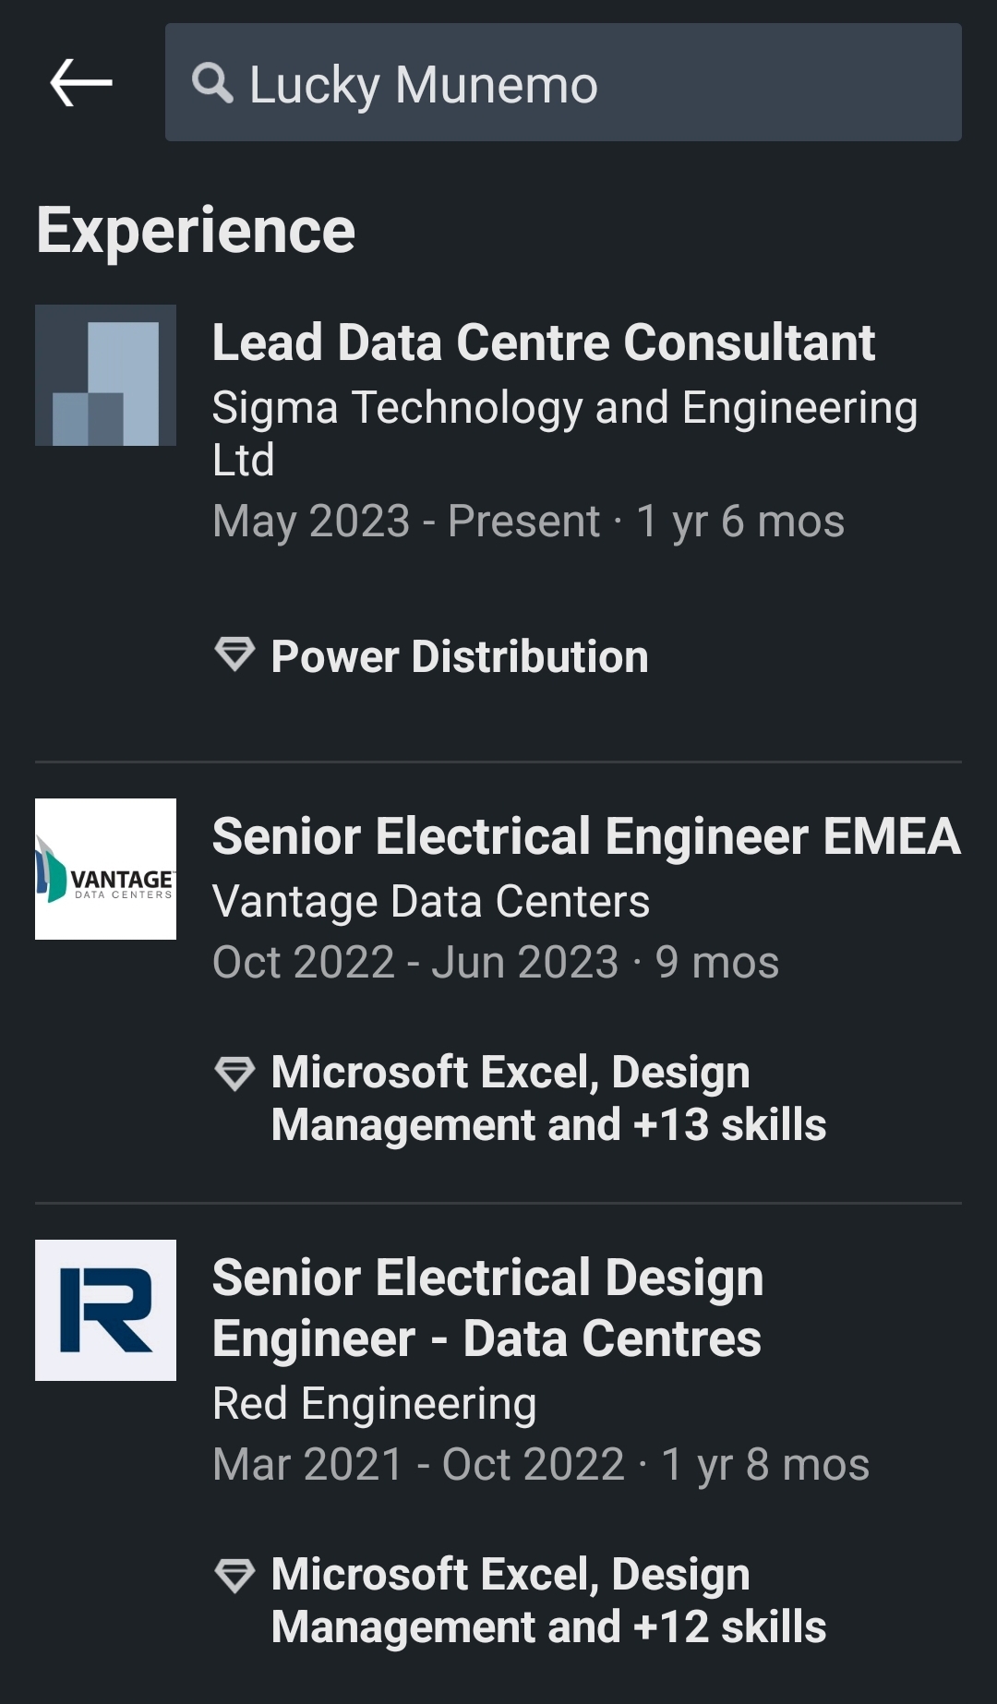
Task: Open Senior Electrical Engineer EMEA position
Action: coord(586,836)
